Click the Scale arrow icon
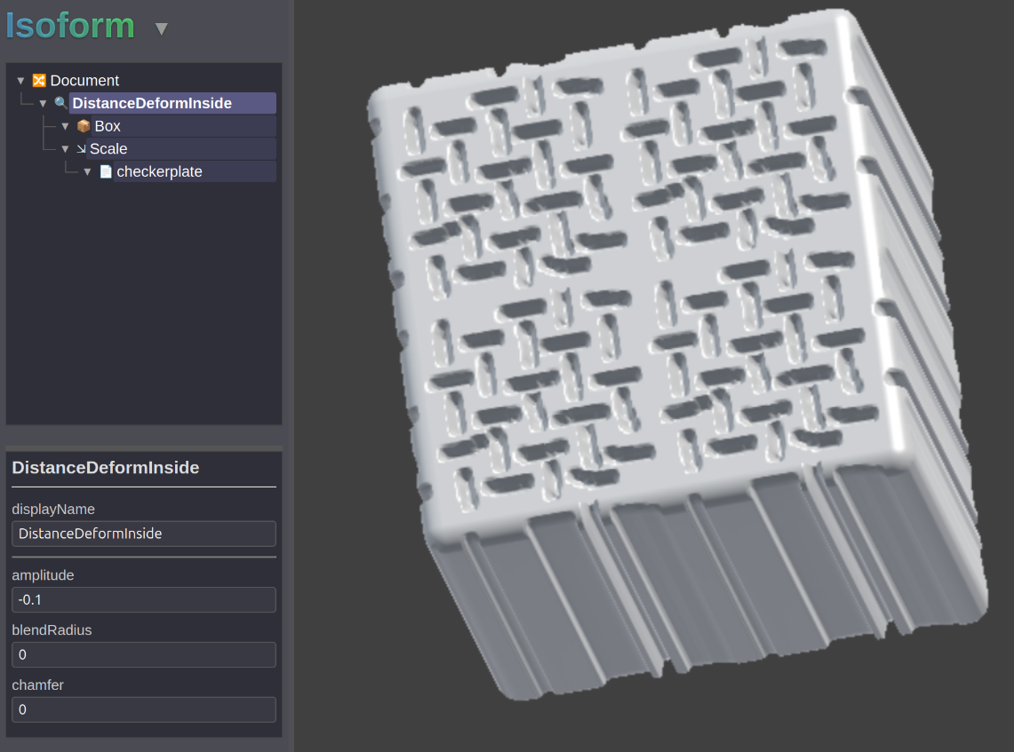 [x=81, y=149]
